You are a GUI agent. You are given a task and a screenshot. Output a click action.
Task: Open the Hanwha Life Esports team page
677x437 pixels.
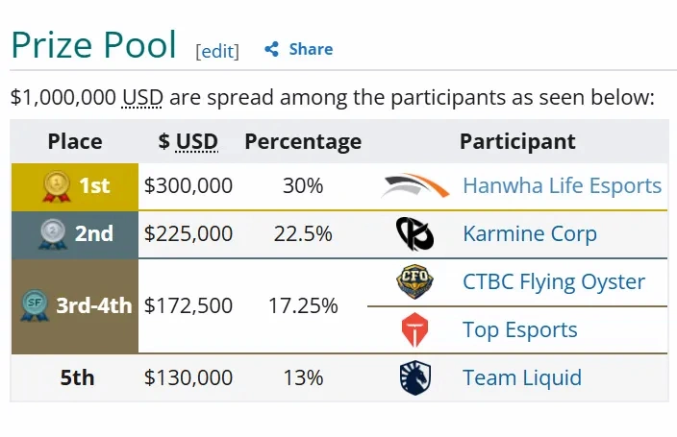tap(562, 185)
